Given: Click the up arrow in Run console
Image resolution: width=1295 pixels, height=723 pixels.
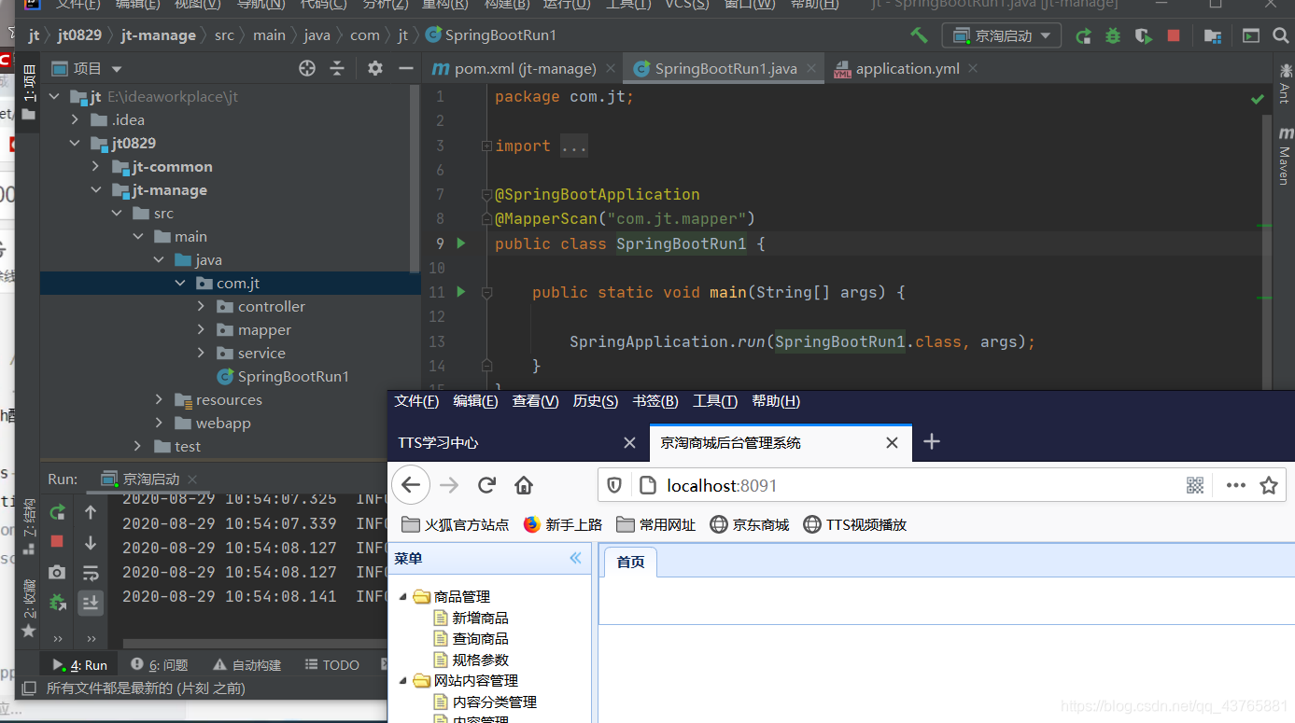Looking at the screenshot, I should pos(91,512).
